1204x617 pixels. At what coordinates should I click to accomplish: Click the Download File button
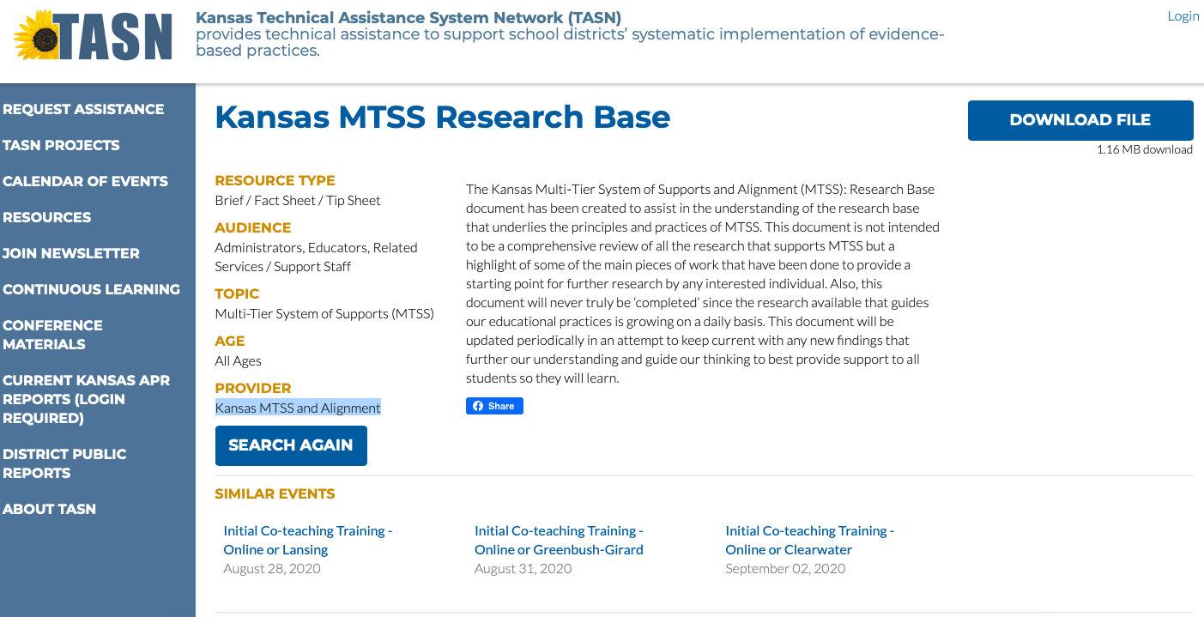click(1080, 120)
